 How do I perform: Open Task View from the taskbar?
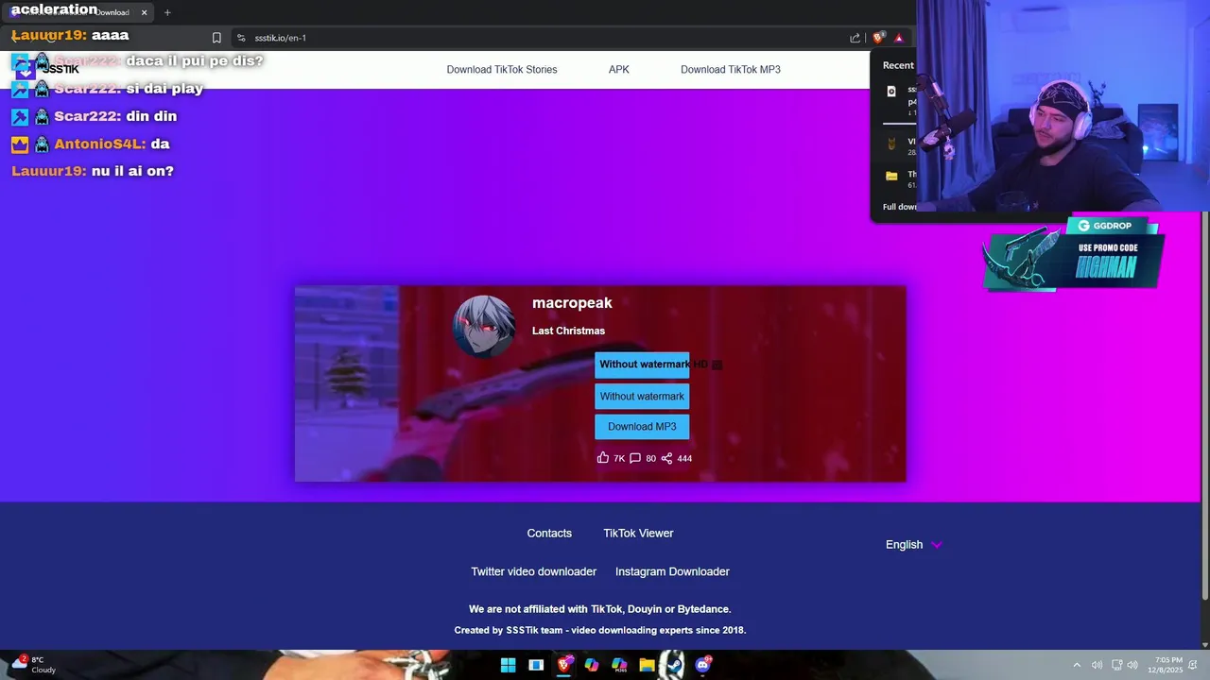(536, 665)
